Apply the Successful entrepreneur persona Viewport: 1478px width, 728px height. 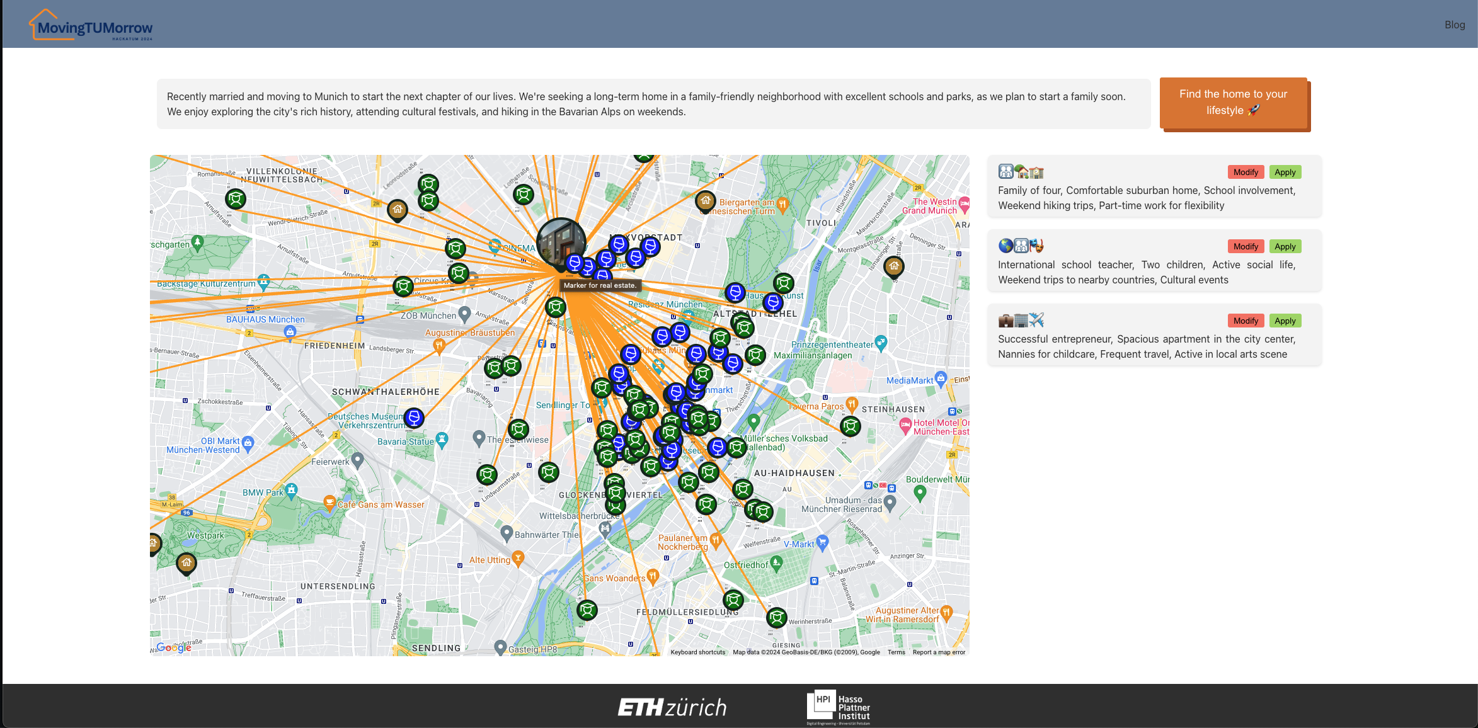point(1285,321)
